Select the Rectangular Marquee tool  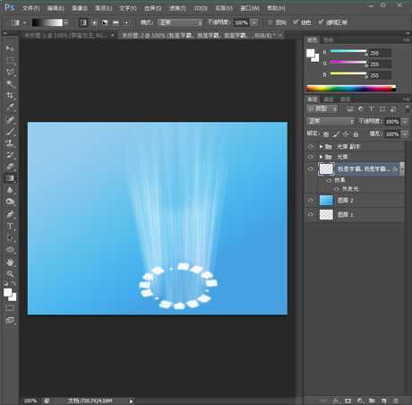pyautogui.click(x=10, y=60)
